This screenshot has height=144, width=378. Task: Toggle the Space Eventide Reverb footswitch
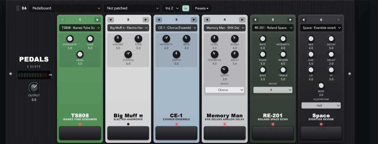pos(321,133)
